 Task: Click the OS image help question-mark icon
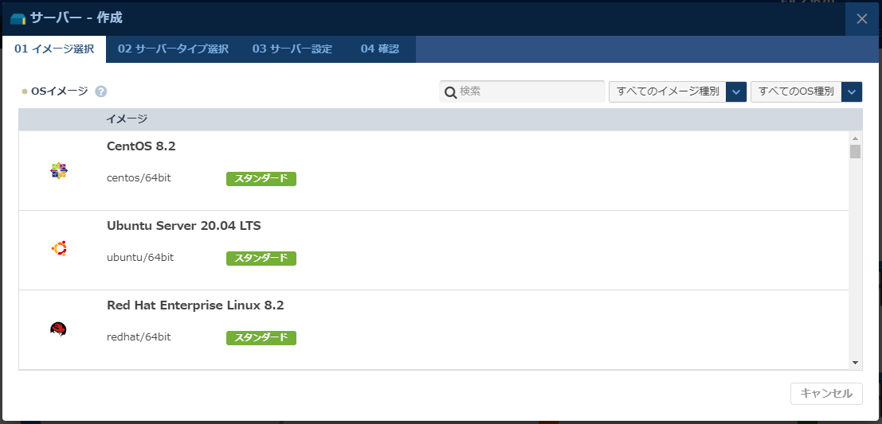101,91
